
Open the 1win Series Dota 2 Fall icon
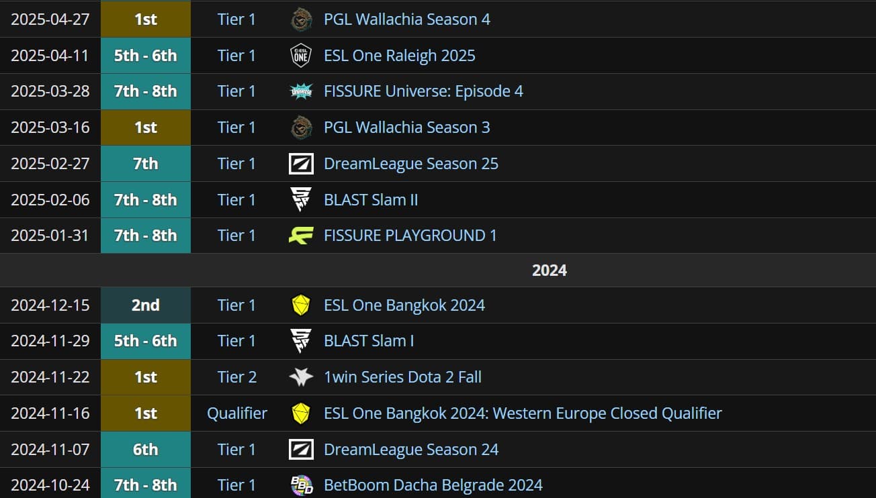(301, 377)
